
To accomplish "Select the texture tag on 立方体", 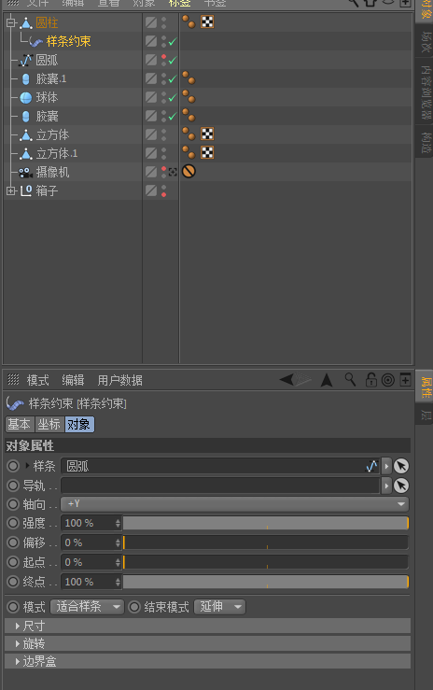I will (207, 134).
